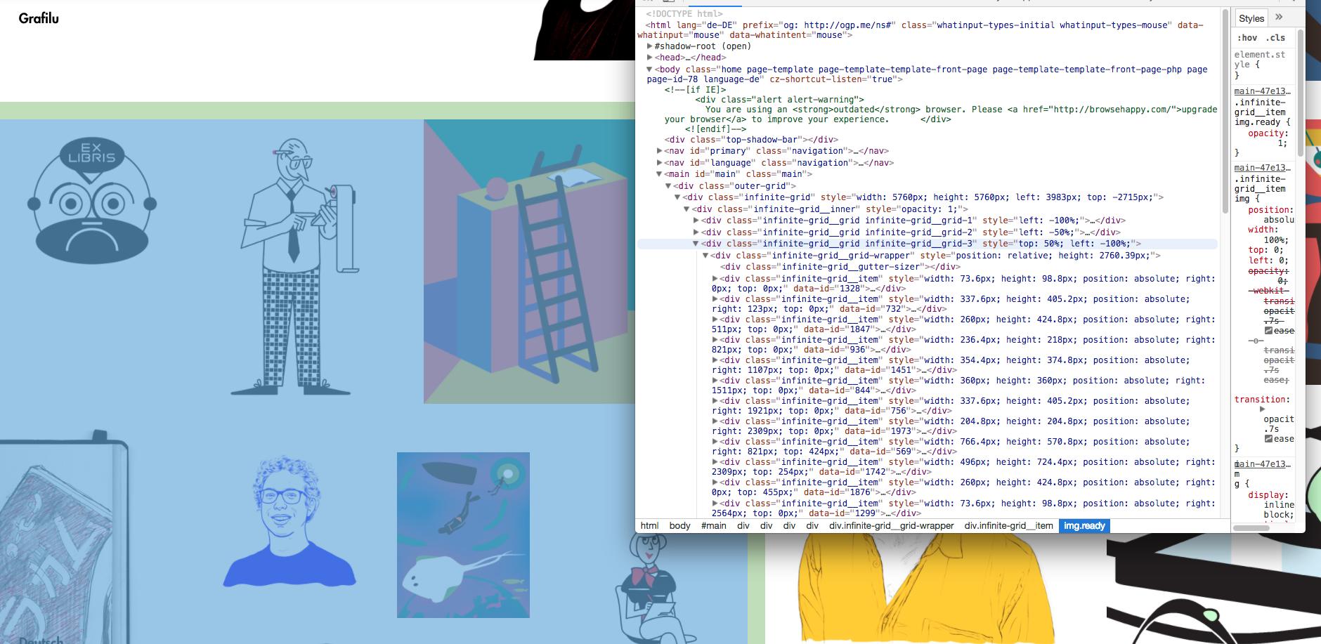This screenshot has width=1321, height=644.
Task: Open the man holding paper roll illustration
Action: (295, 268)
